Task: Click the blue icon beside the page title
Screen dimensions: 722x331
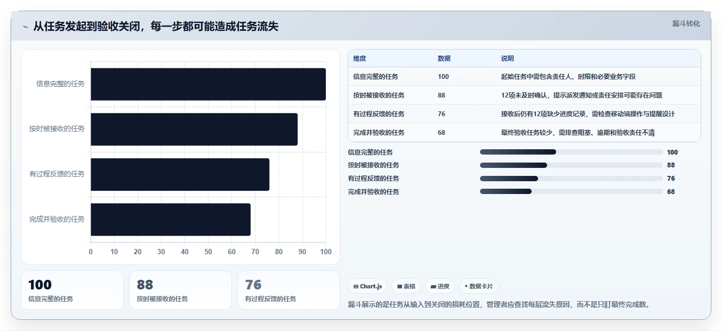Action: 25,27
